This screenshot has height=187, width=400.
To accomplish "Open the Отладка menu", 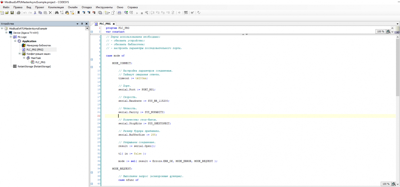I will click(86, 7).
